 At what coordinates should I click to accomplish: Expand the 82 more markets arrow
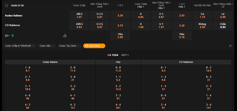click(9, 36)
